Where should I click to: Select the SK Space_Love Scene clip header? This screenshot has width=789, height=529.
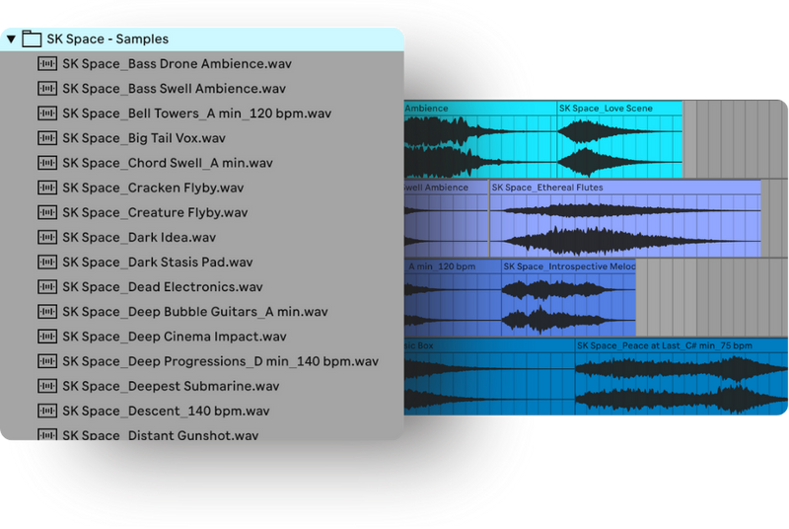(x=618, y=109)
